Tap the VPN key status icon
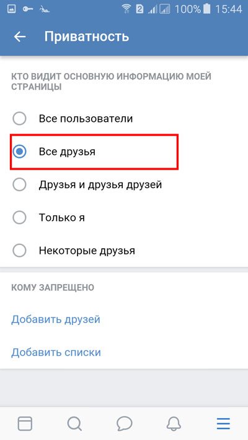This screenshot has height=440, width=248. pos(28,9)
